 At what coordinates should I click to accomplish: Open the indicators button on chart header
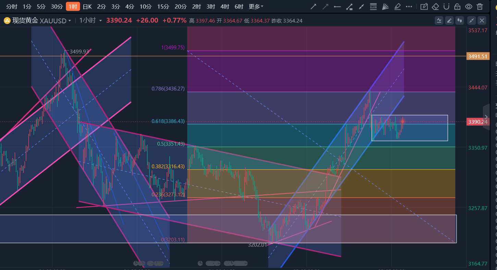pos(439,21)
